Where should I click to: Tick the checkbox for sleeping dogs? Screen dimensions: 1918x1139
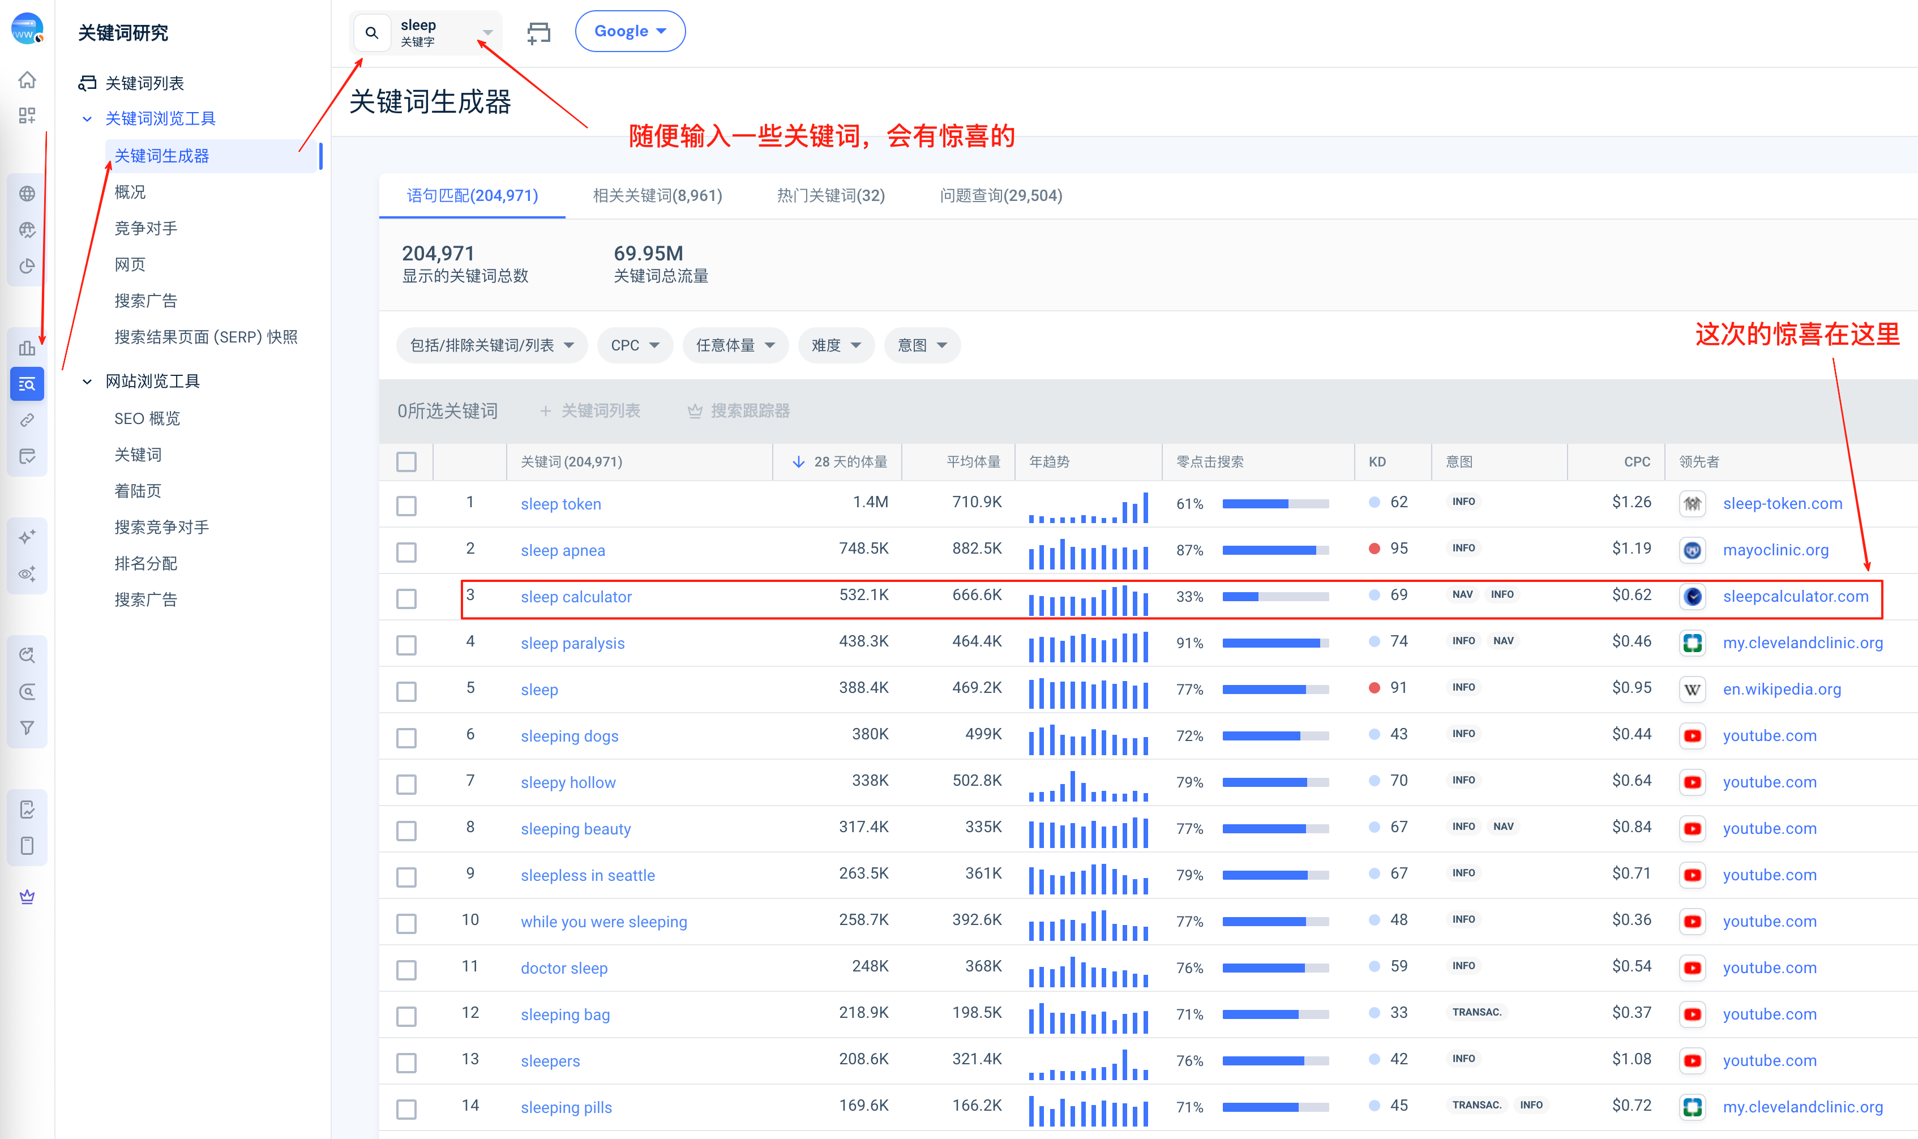(407, 738)
